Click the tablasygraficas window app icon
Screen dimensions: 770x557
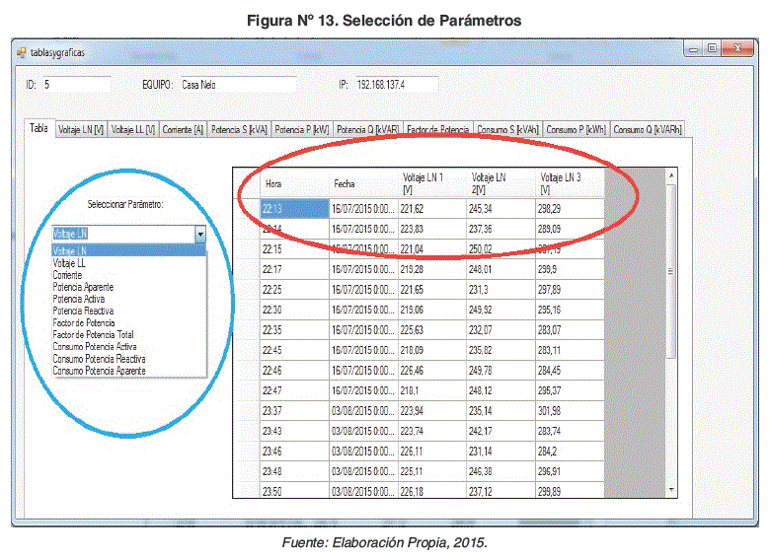coord(21,52)
